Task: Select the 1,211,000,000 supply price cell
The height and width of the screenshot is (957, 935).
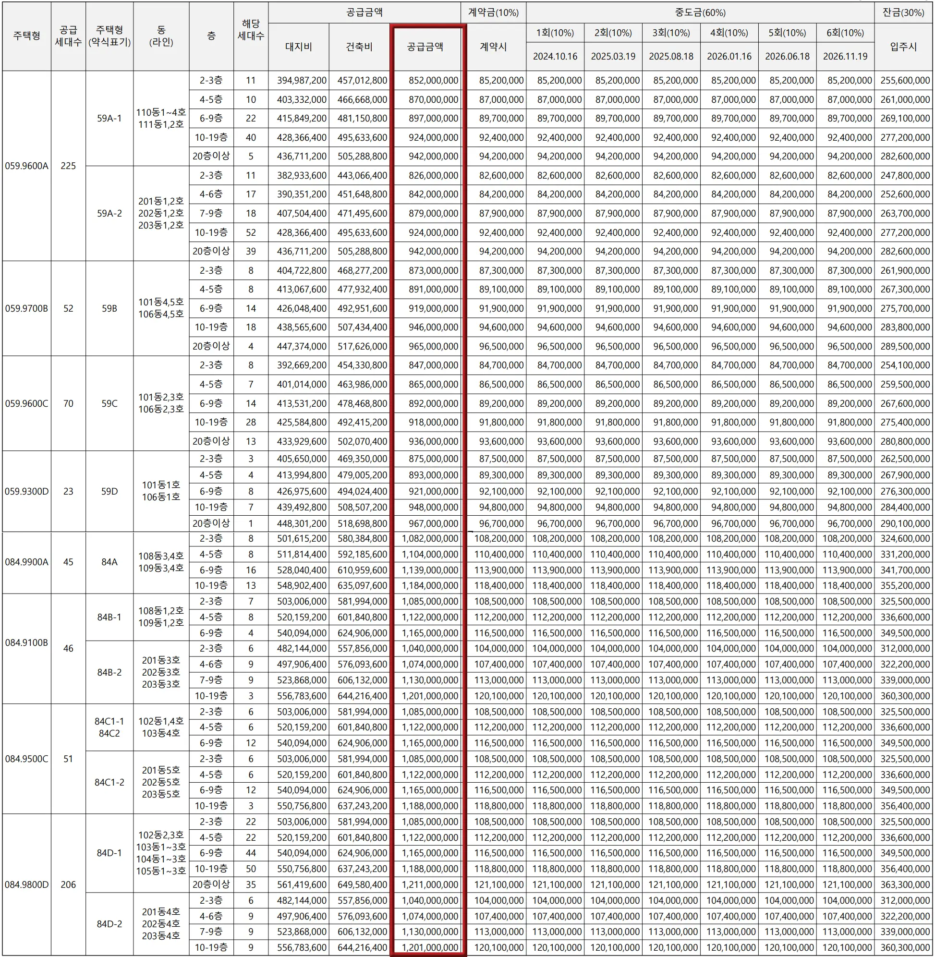Action: pyautogui.click(x=430, y=885)
